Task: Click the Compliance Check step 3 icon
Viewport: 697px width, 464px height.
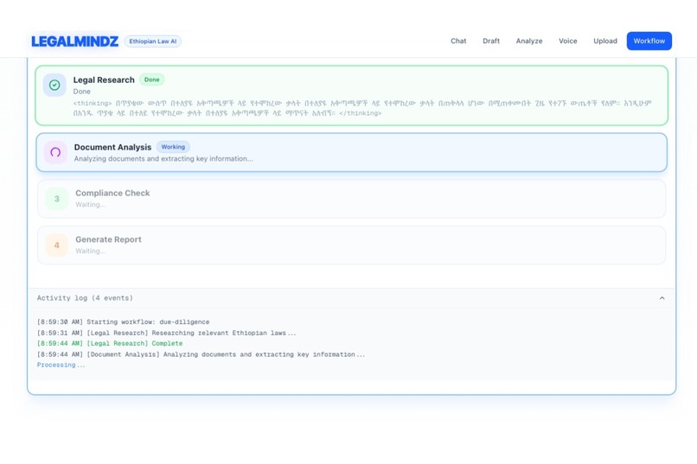Action: (x=57, y=199)
